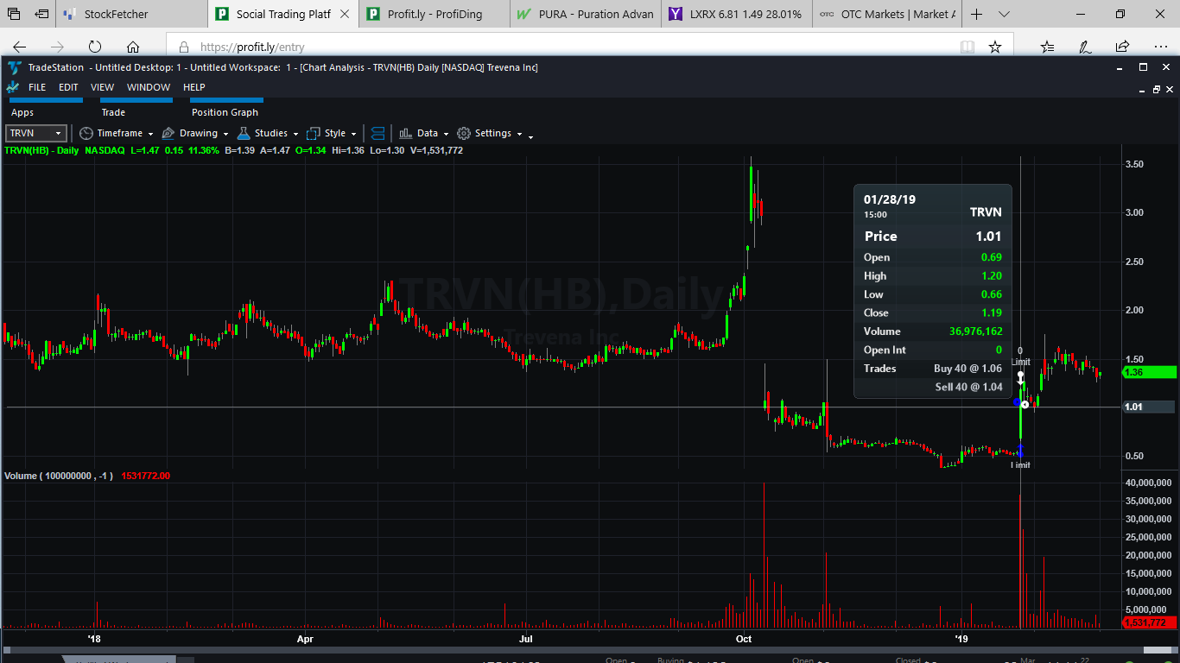Open the browser more-options ellipsis menu
The image size is (1180, 663).
coord(1159,47)
